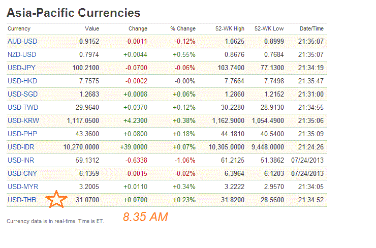Select the USD-JPY currency link
Image resolution: width=376 pixels, height=248 pixels.
point(22,68)
